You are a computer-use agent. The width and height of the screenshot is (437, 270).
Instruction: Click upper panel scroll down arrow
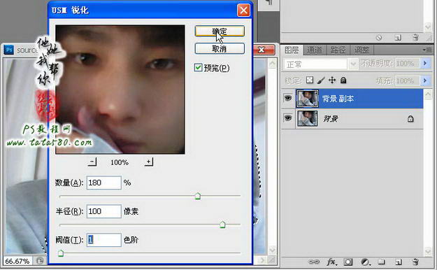point(428,27)
